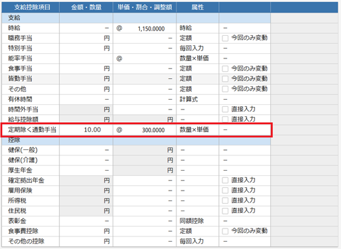Viewport: 341px width, 249px height.
Task: Select the 所得税 row label
Action: [x=17, y=201]
